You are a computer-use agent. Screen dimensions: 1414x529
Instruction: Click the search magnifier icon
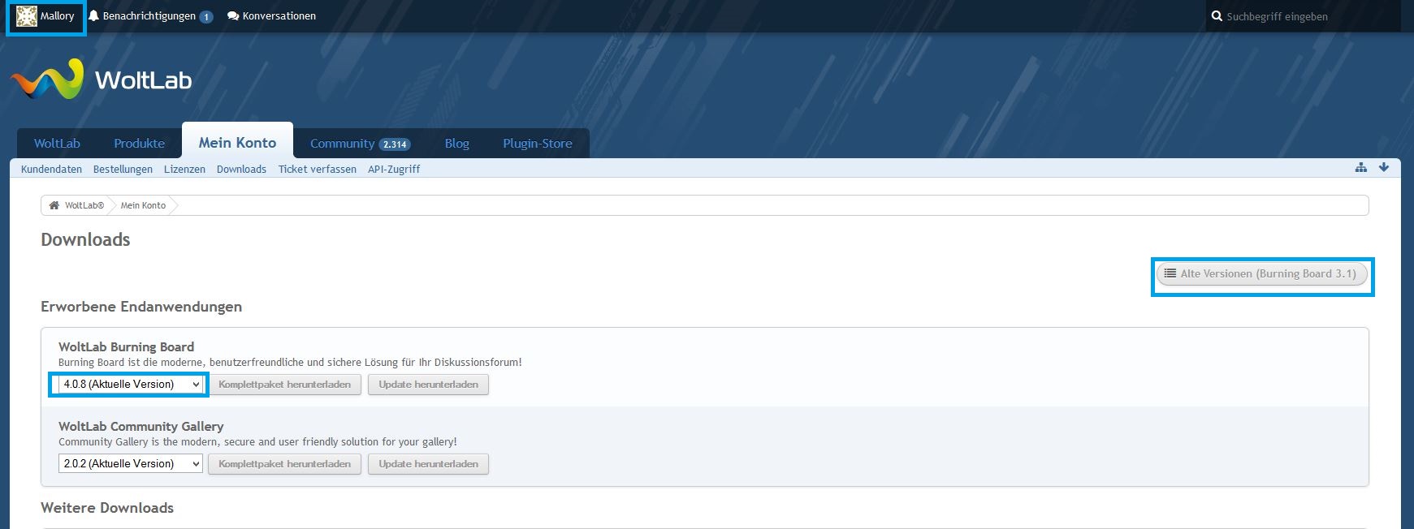(x=1217, y=16)
